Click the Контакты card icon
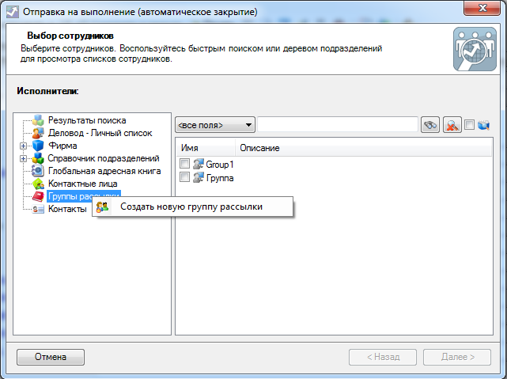 point(38,209)
